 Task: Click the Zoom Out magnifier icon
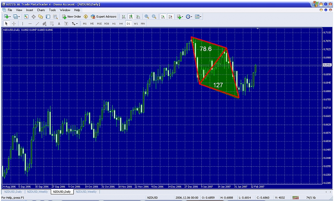154,17
